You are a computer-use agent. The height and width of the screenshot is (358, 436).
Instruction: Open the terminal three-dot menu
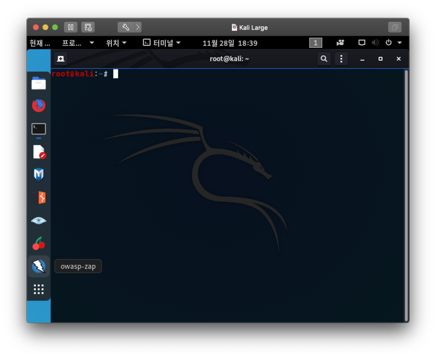341,59
